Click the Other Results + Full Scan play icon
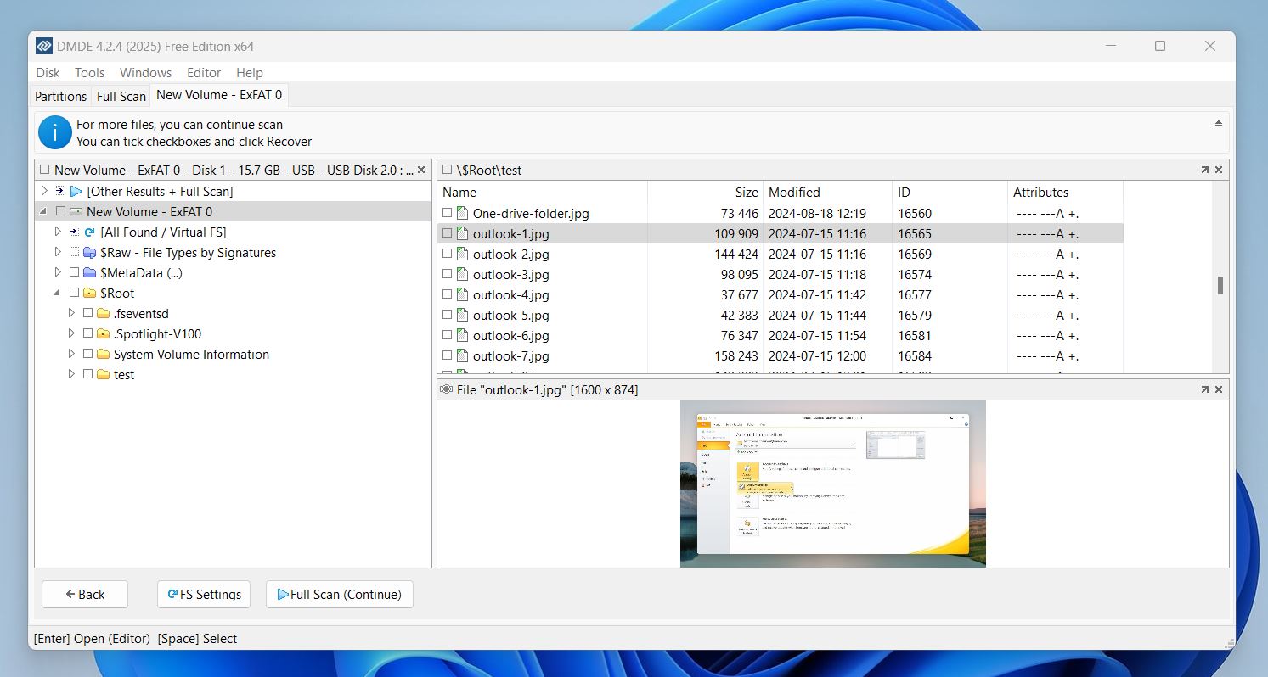1268x677 pixels. coord(76,192)
